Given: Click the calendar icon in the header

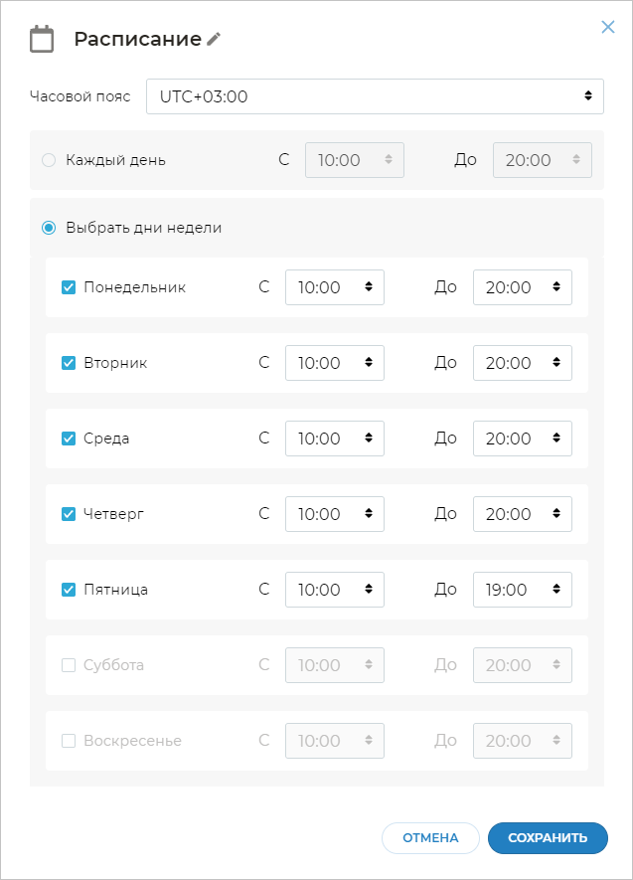Looking at the screenshot, I should coord(42,40).
